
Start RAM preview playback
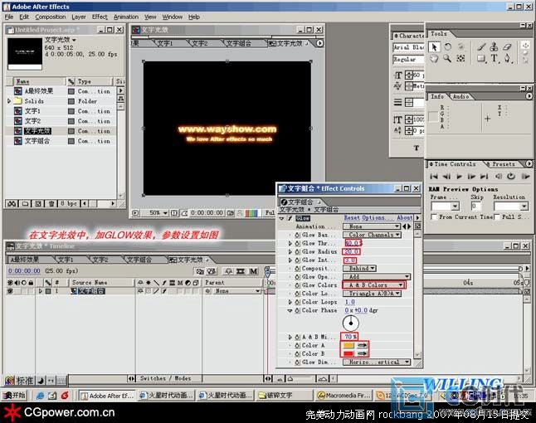click(x=525, y=177)
